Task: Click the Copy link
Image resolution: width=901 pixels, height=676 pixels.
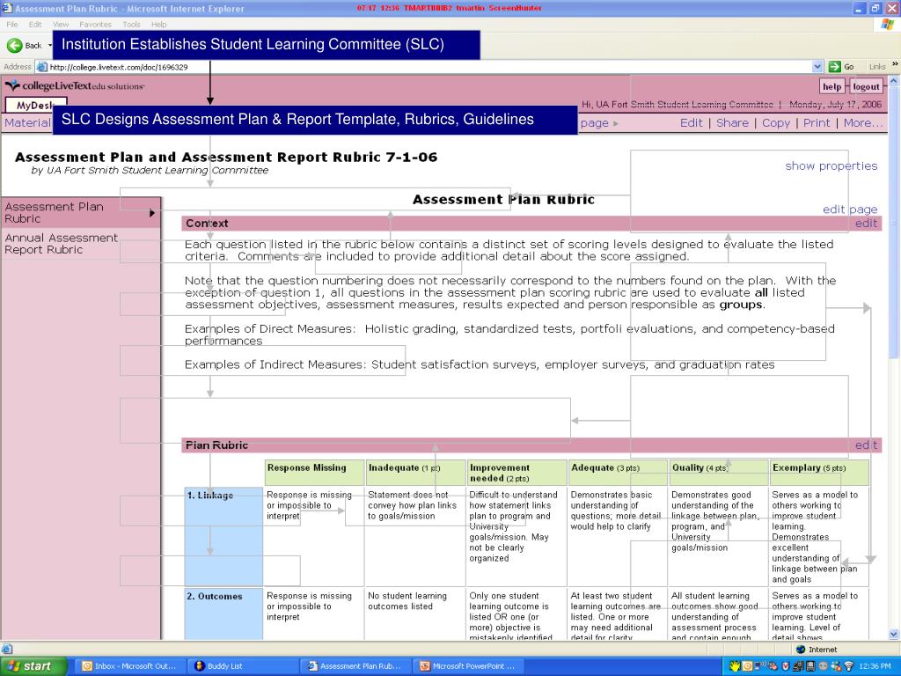Action: tap(776, 123)
